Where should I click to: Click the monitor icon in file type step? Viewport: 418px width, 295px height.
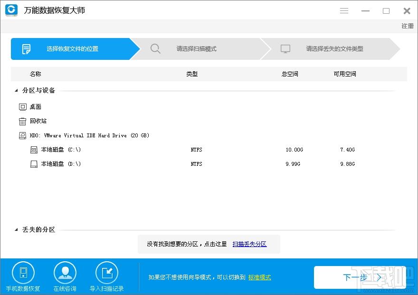pyautogui.click(x=285, y=49)
